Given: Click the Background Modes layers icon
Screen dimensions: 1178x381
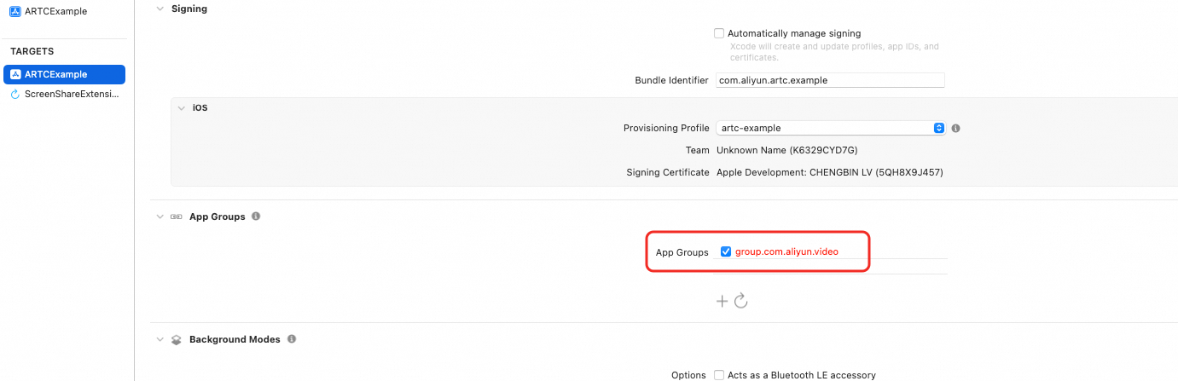Looking at the screenshot, I should [x=177, y=339].
